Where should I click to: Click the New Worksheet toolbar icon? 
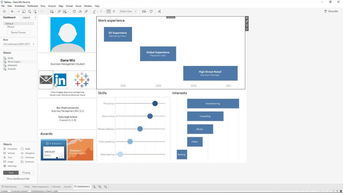tap(52, 11)
